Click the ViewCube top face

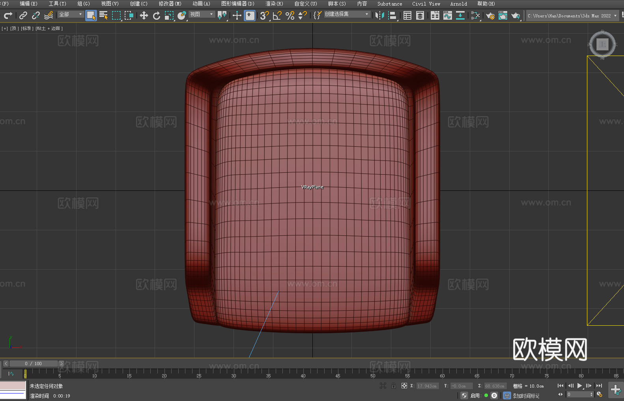(602, 44)
